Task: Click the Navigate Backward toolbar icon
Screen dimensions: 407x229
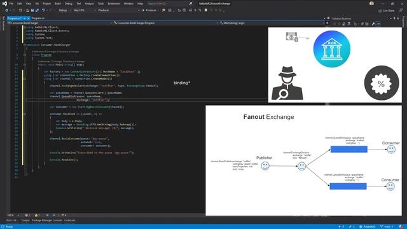Action: point(7,10)
